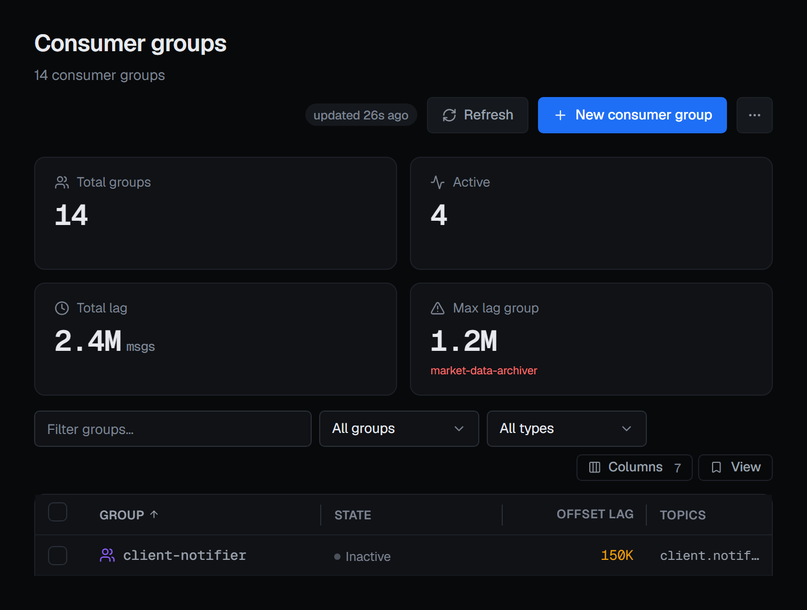807x610 pixels.
Task: Click the client-notifier group icon
Action: [x=107, y=556]
